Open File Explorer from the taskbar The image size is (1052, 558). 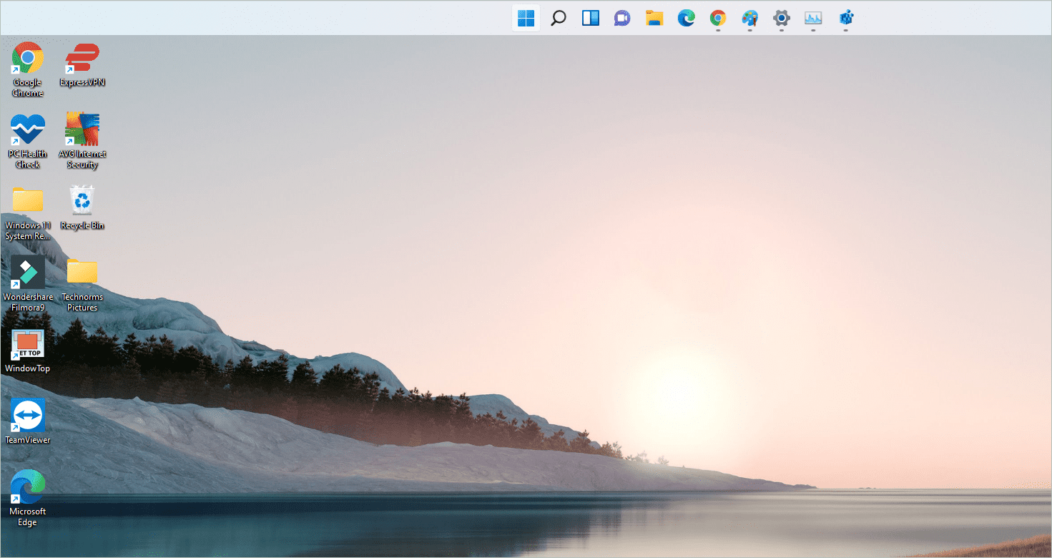(x=654, y=18)
